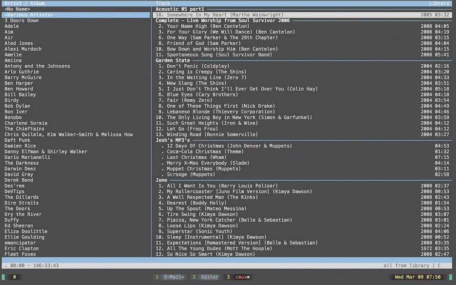This screenshot has width=456, height=285.
Task: Select <Various Artists> in the artist list
Action: [x=76, y=15]
